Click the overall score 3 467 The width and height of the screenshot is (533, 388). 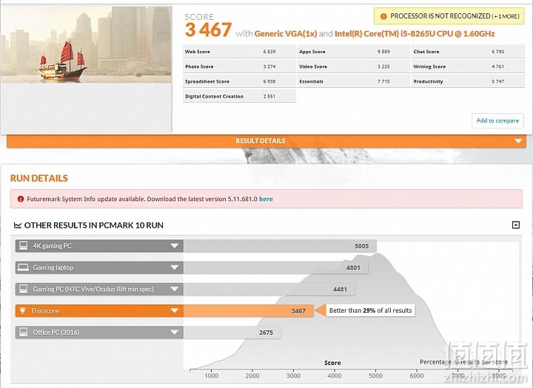(x=208, y=30)
